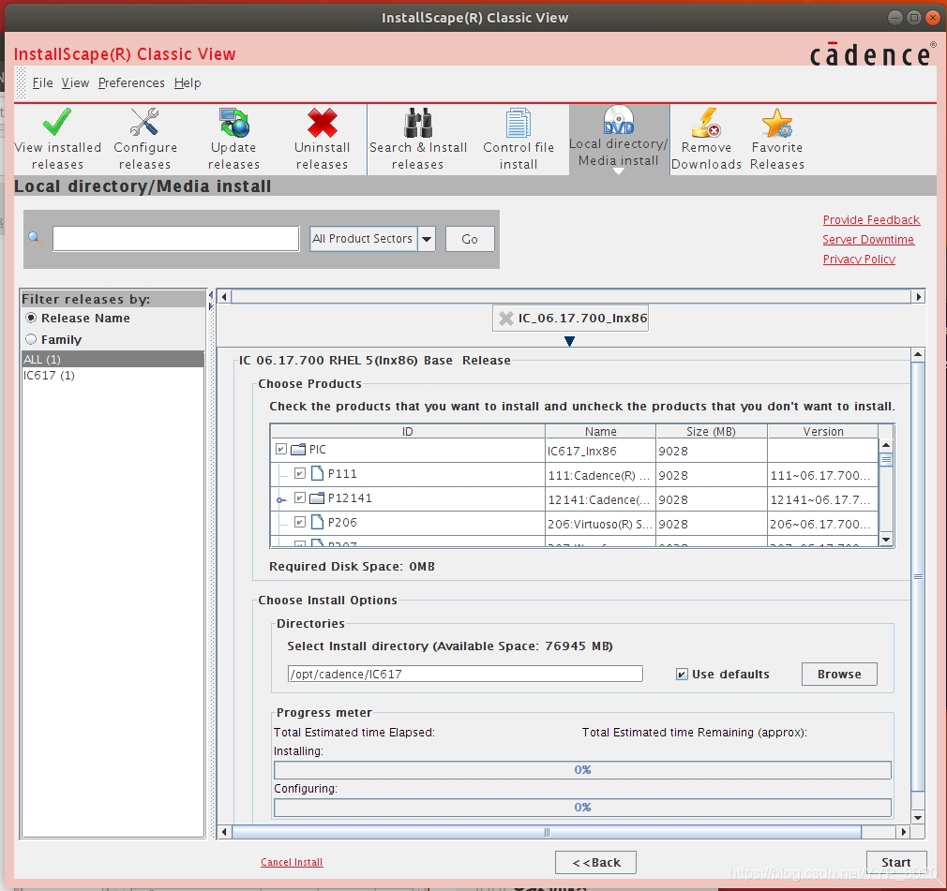Viewport: 947px width, 891px height.
Task: Click main panel scroll down arrow
Action: [918, 818]
